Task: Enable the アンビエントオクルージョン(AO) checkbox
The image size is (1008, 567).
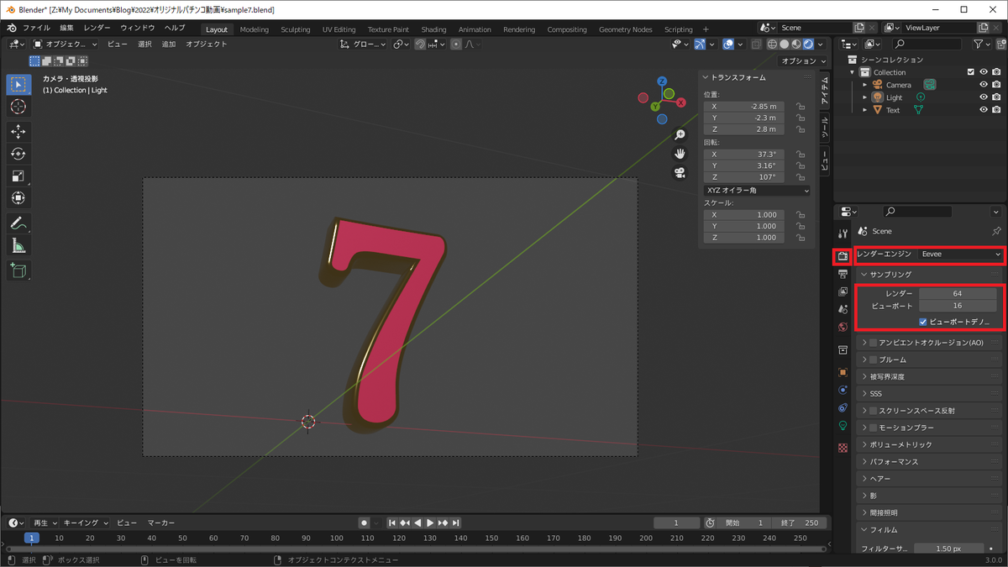Action: [x=874, y=343]
